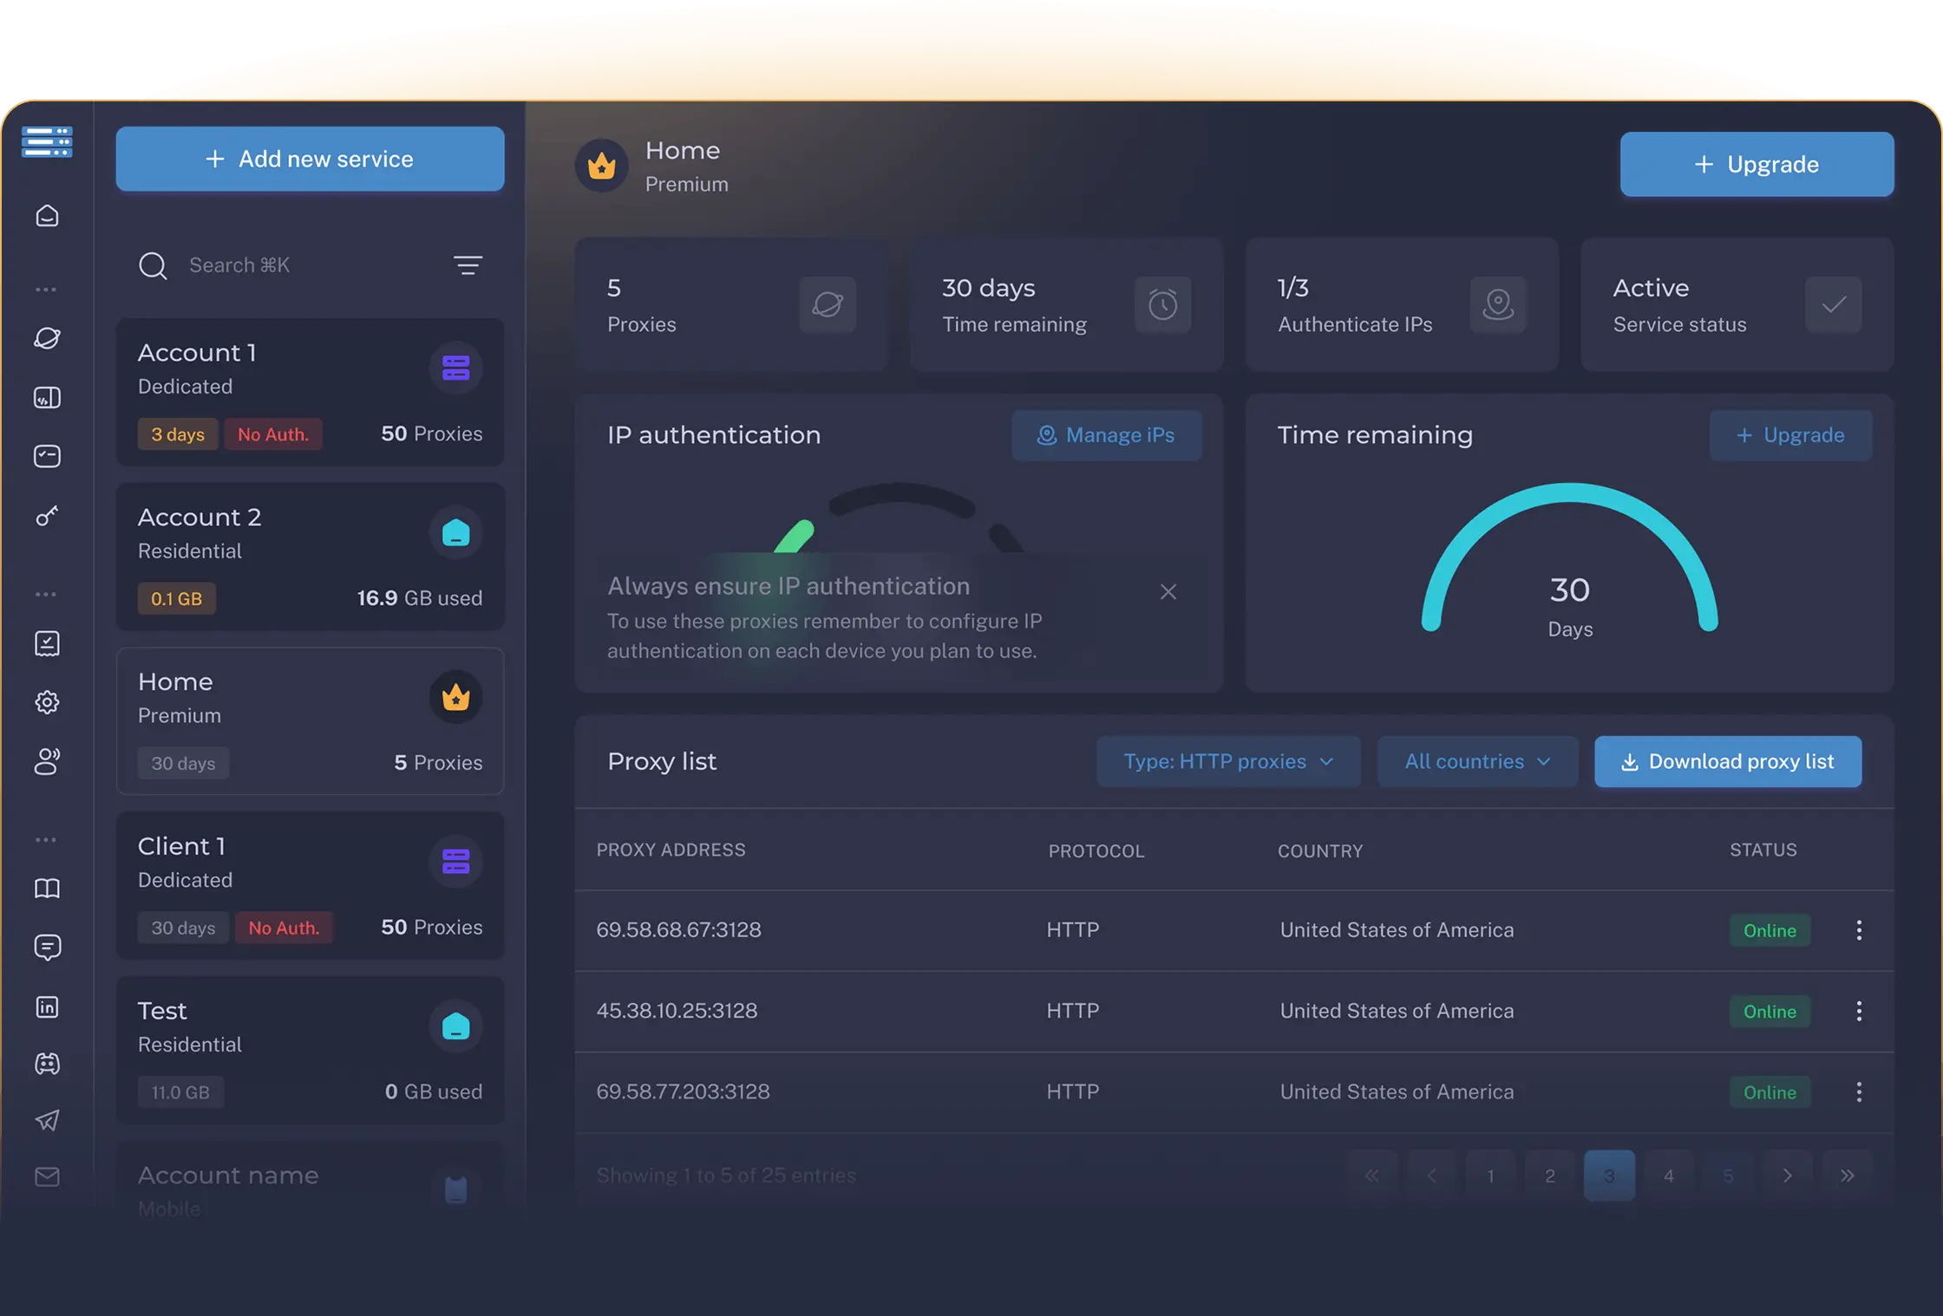
Task: Go to page 4 of proxy list
Action: pyautogui.click(x=1669, y=1176)
